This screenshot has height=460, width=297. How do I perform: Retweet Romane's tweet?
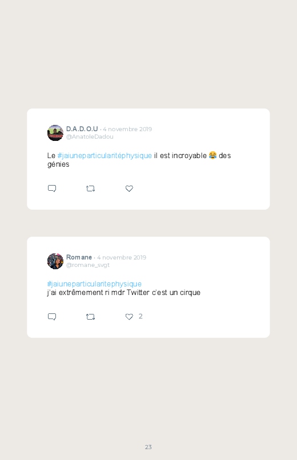(x=90, y=317)
